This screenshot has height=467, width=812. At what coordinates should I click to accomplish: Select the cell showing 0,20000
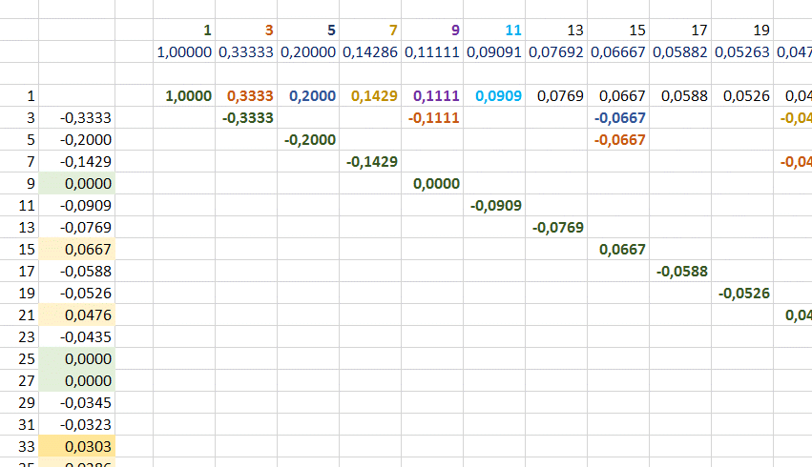[x=308, y=51]
